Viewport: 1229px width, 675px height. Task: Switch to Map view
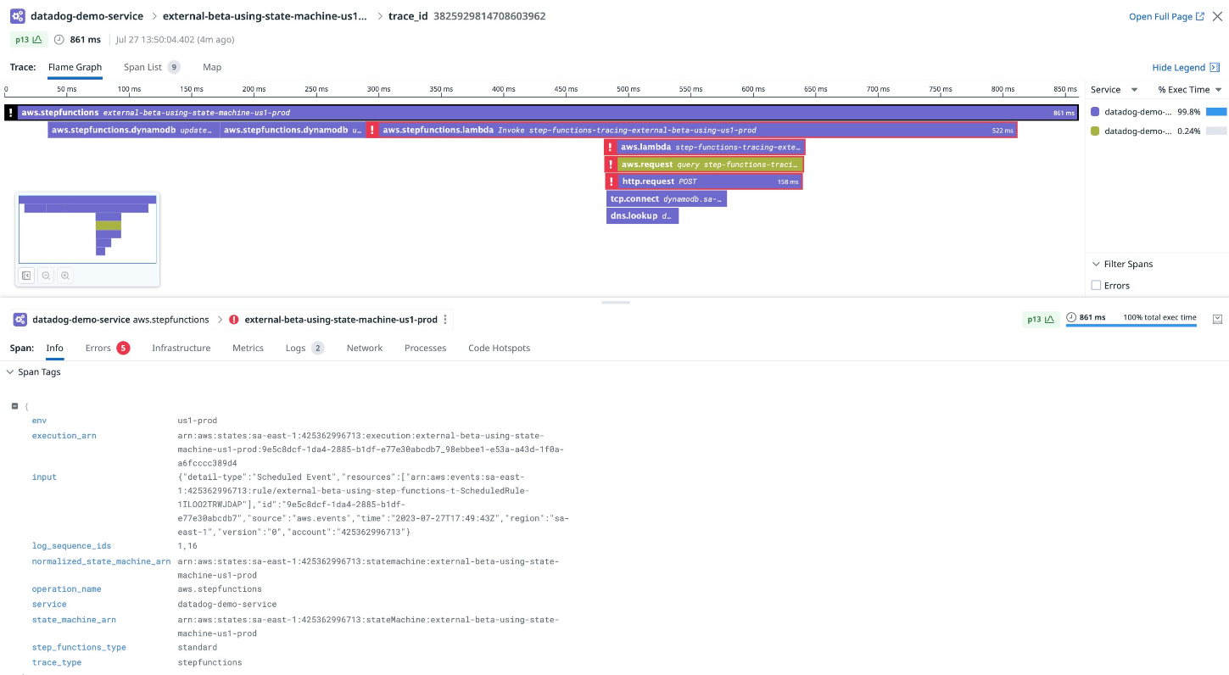pos(212,67)
